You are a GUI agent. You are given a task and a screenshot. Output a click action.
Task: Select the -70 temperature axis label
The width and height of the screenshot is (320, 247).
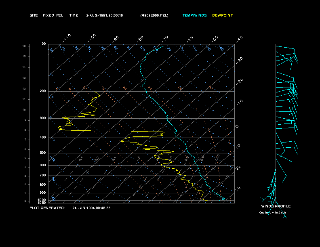tap(165, 39)
